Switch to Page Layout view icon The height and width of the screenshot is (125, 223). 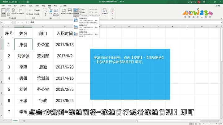[x=14, y=11]
